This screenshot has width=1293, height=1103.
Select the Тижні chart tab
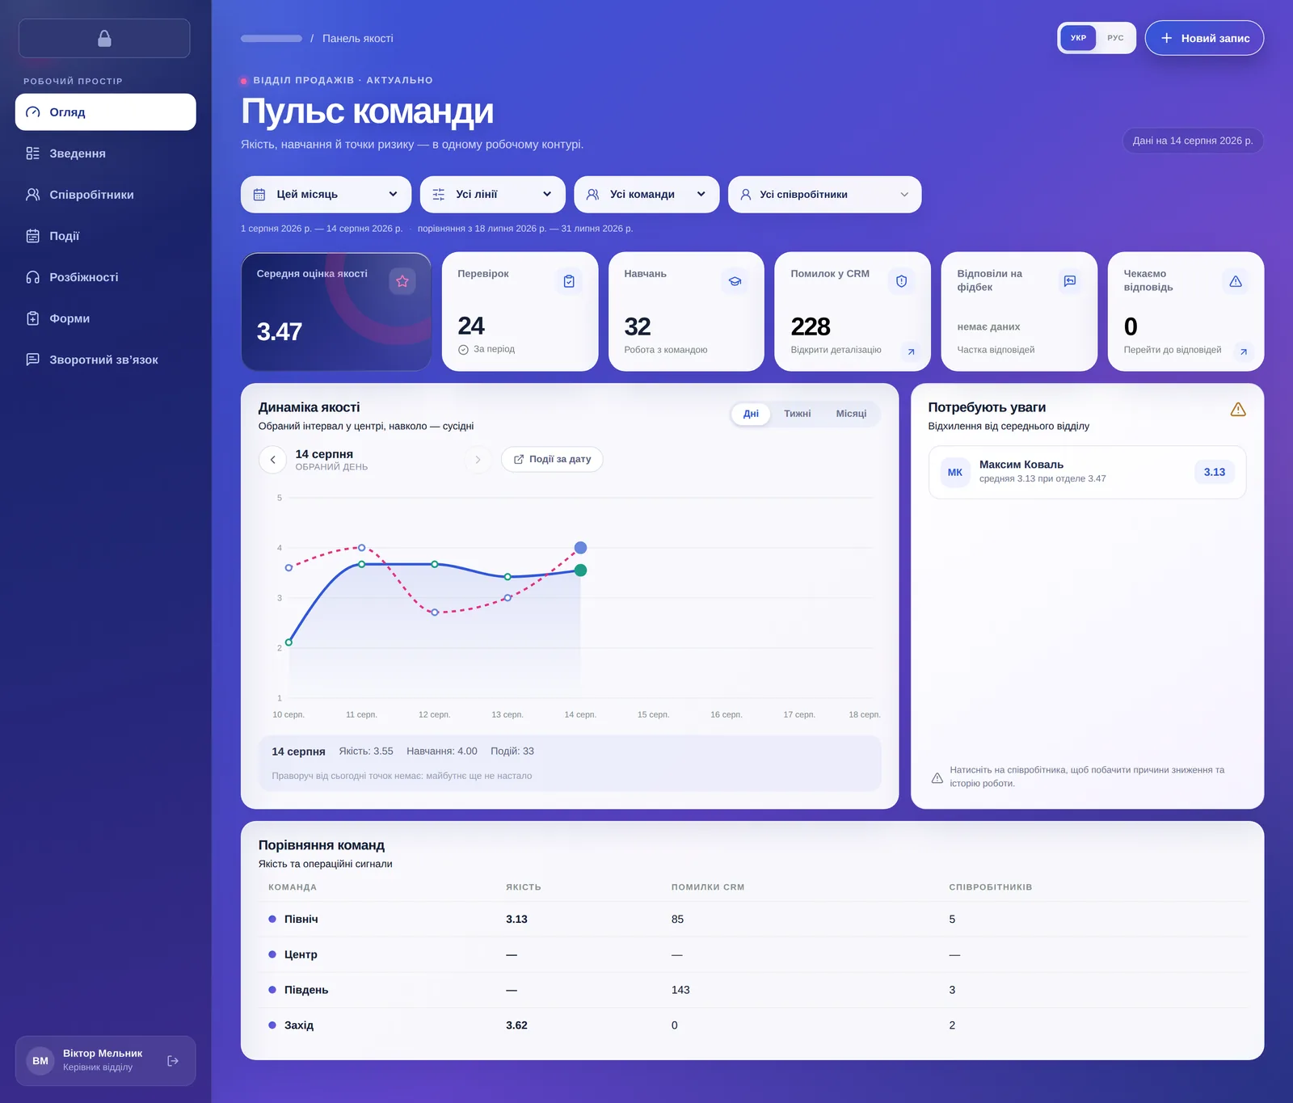point(797,414)
